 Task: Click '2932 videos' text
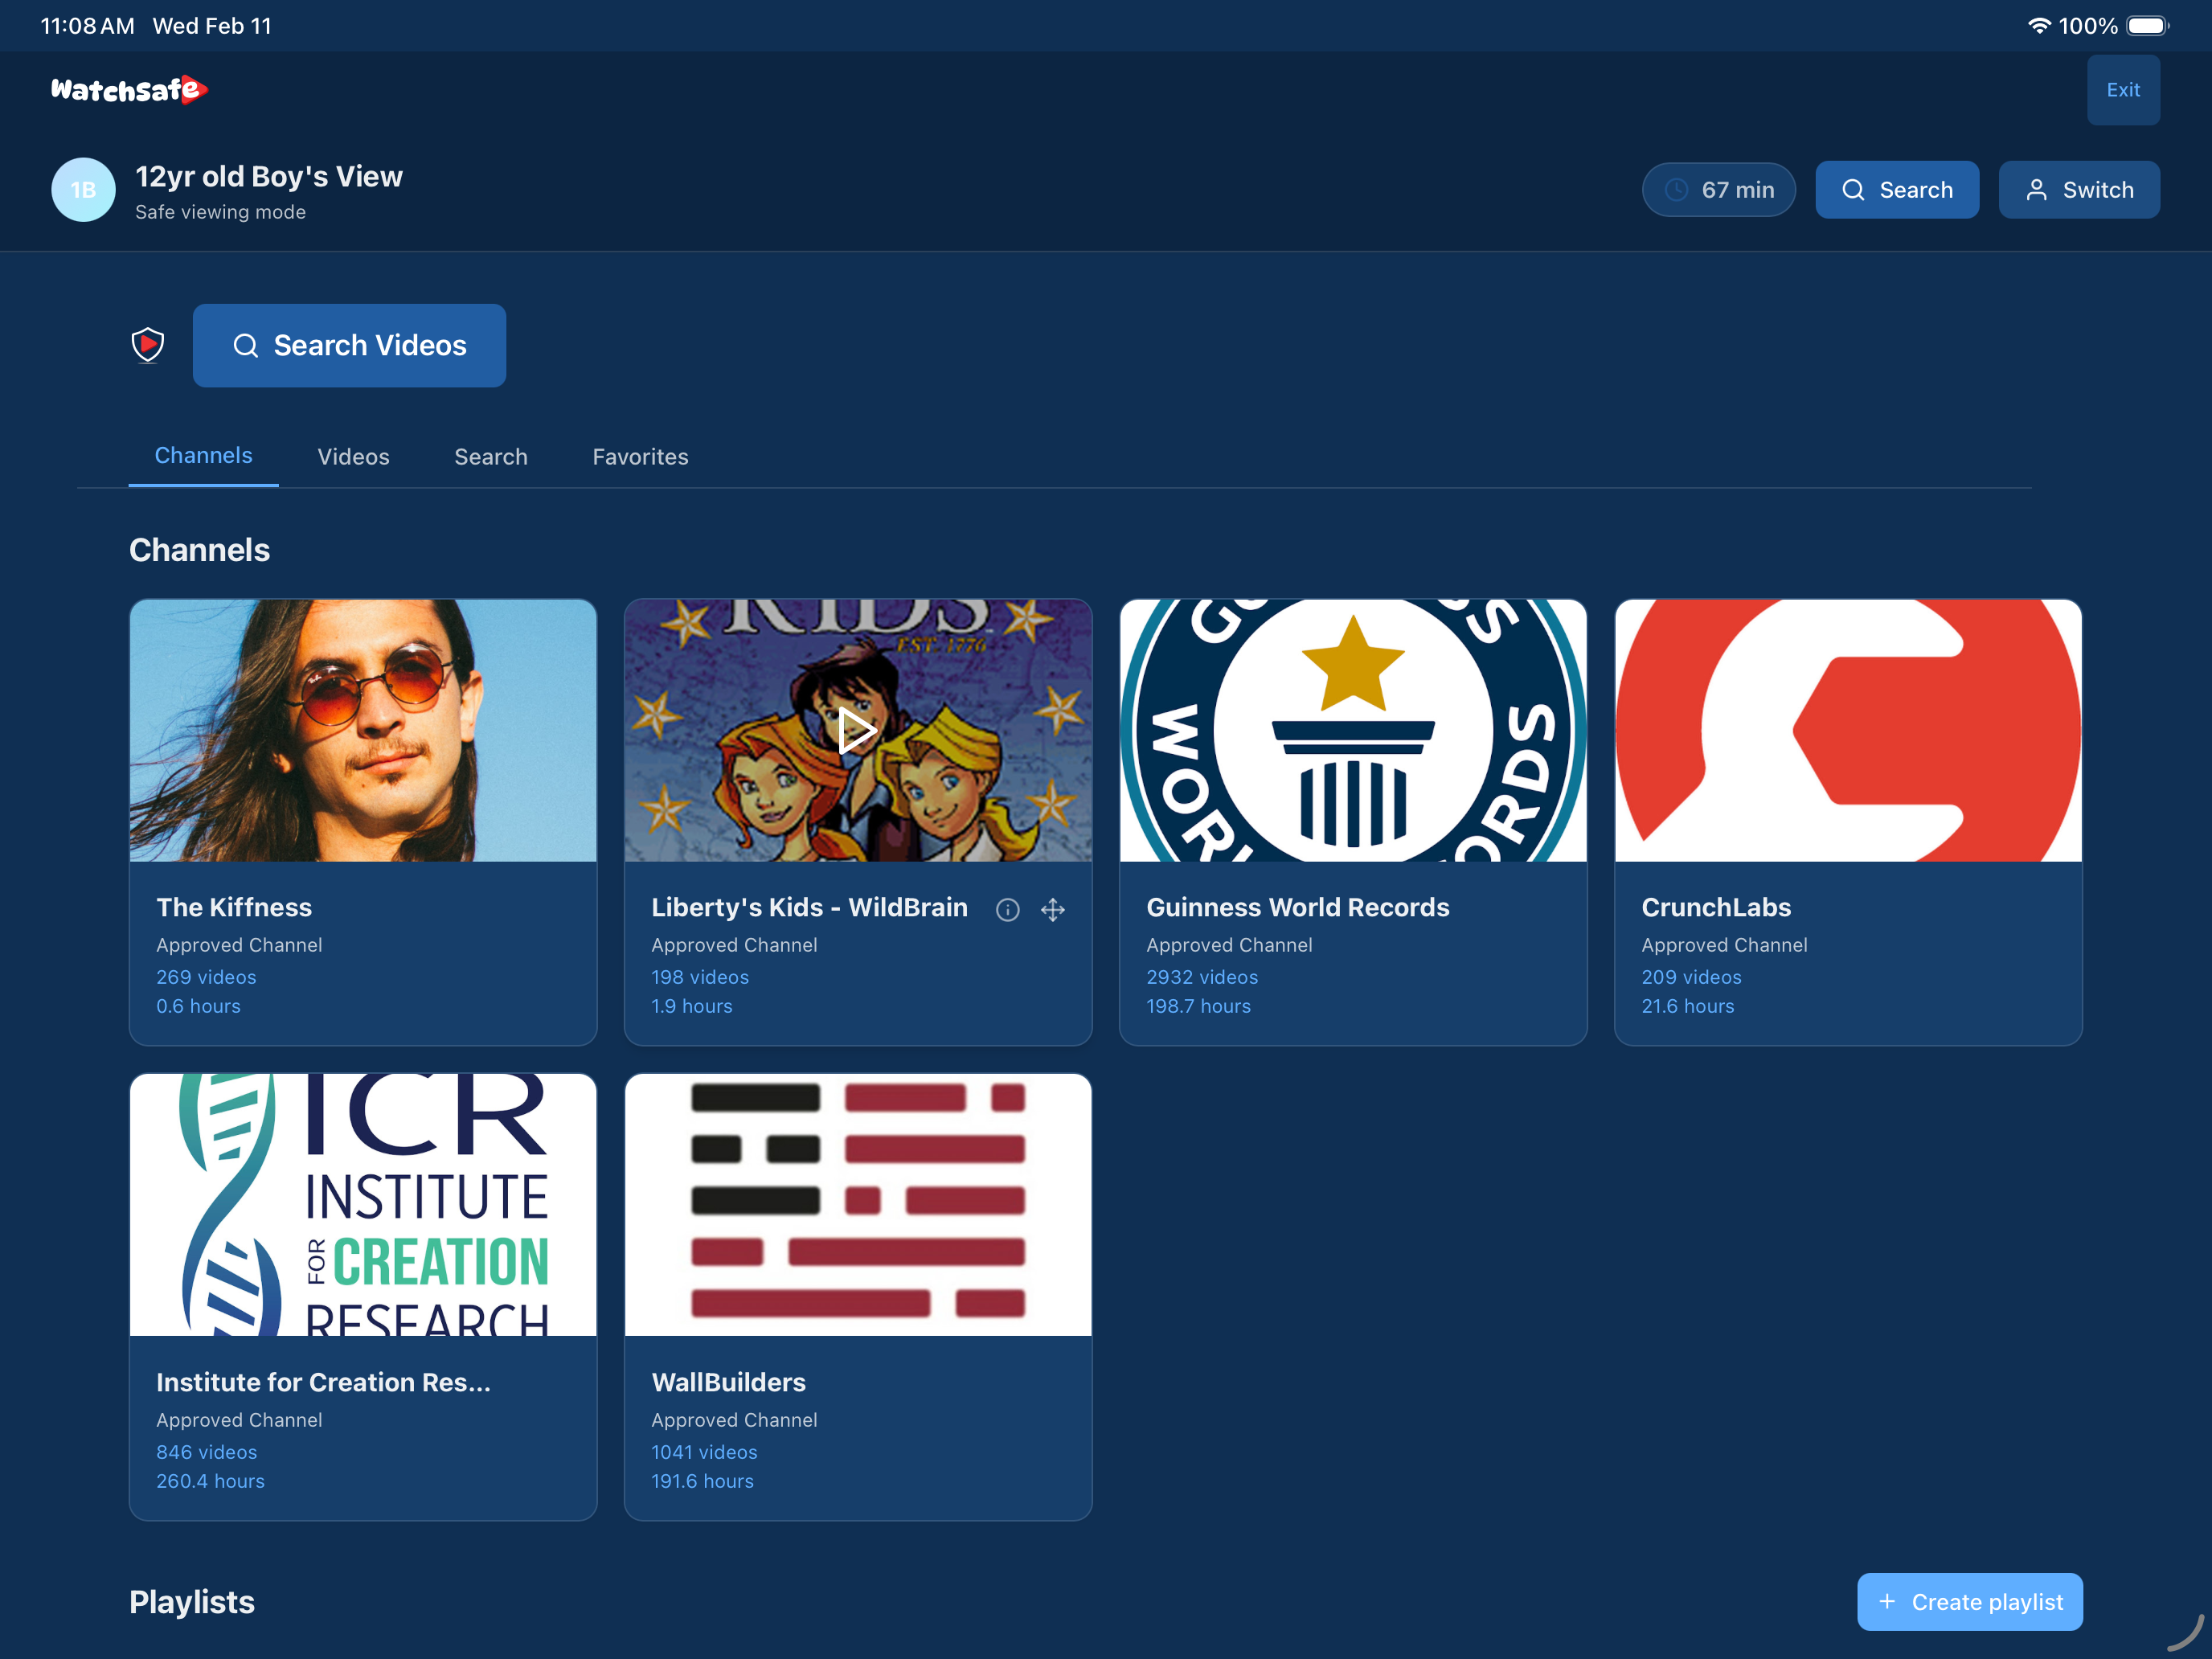(1202, 977)
